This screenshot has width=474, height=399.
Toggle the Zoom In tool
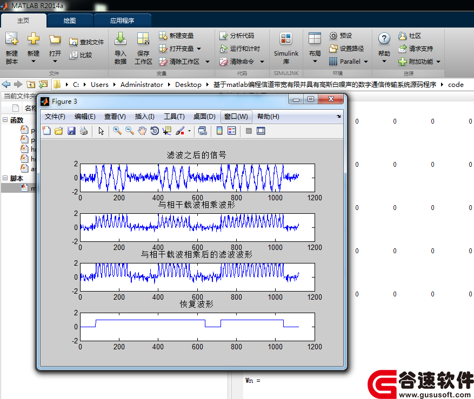(117, 131)
